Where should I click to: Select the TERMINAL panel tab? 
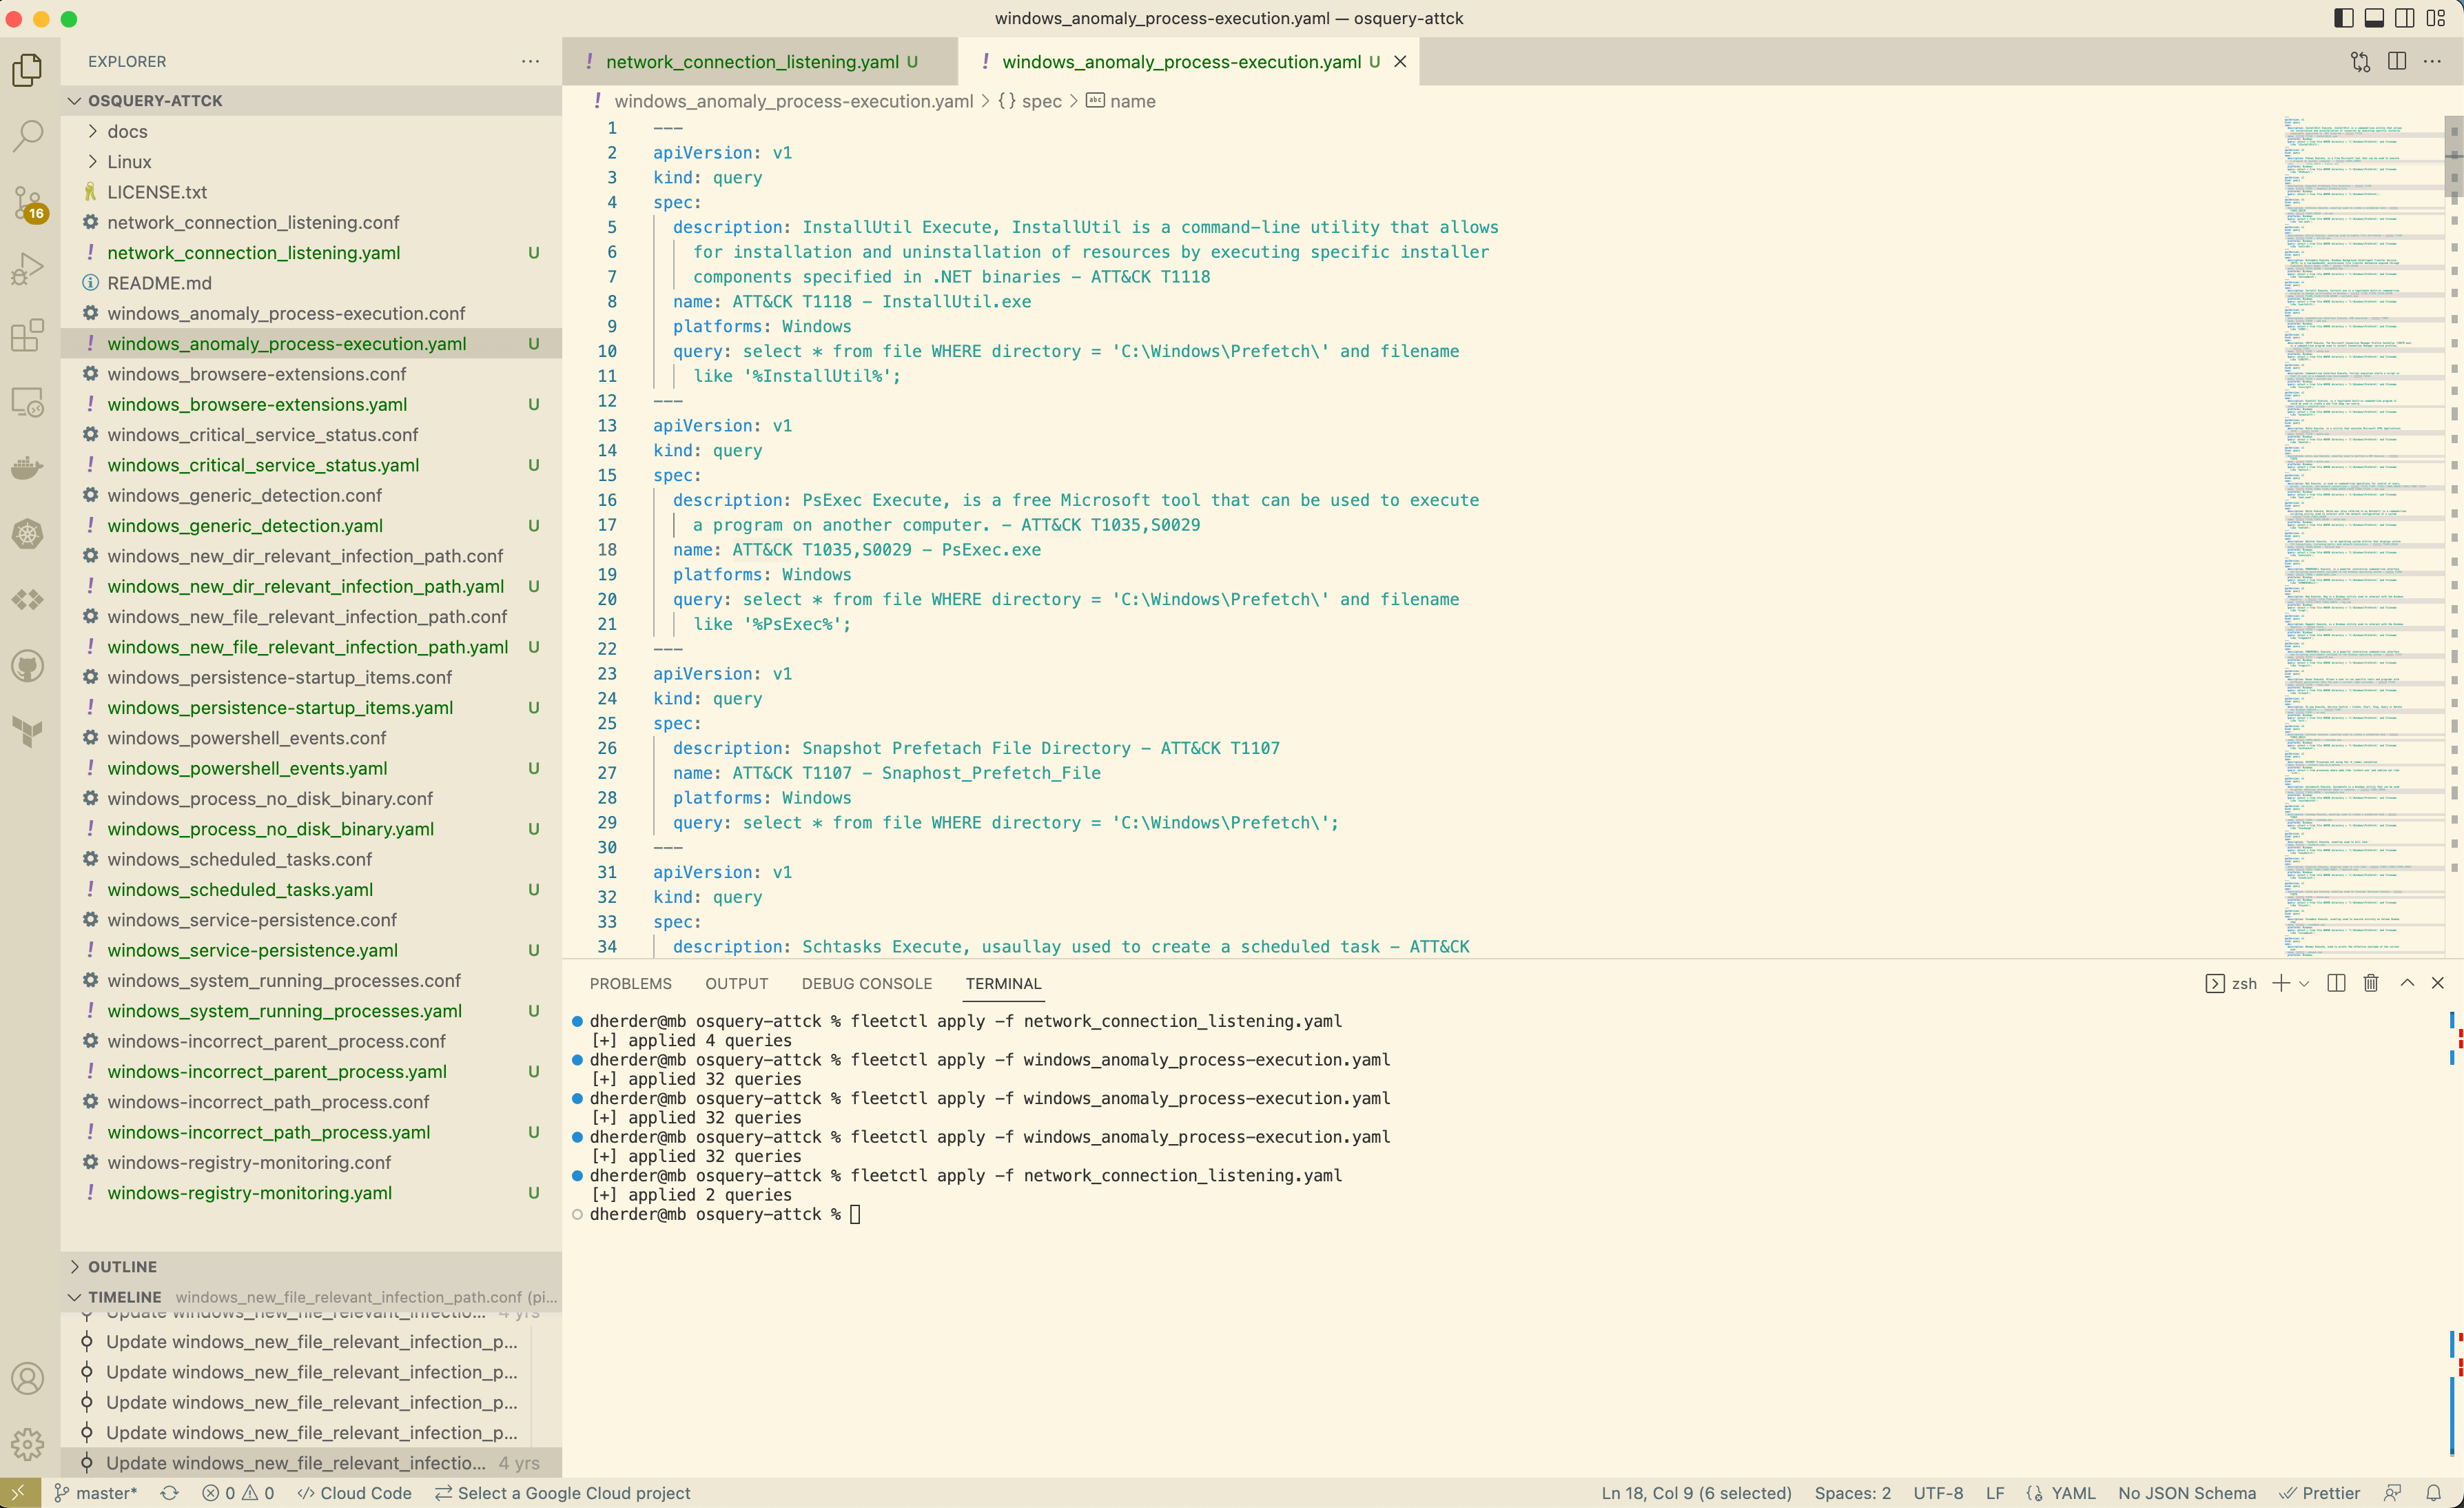(x=1003, y=983)
